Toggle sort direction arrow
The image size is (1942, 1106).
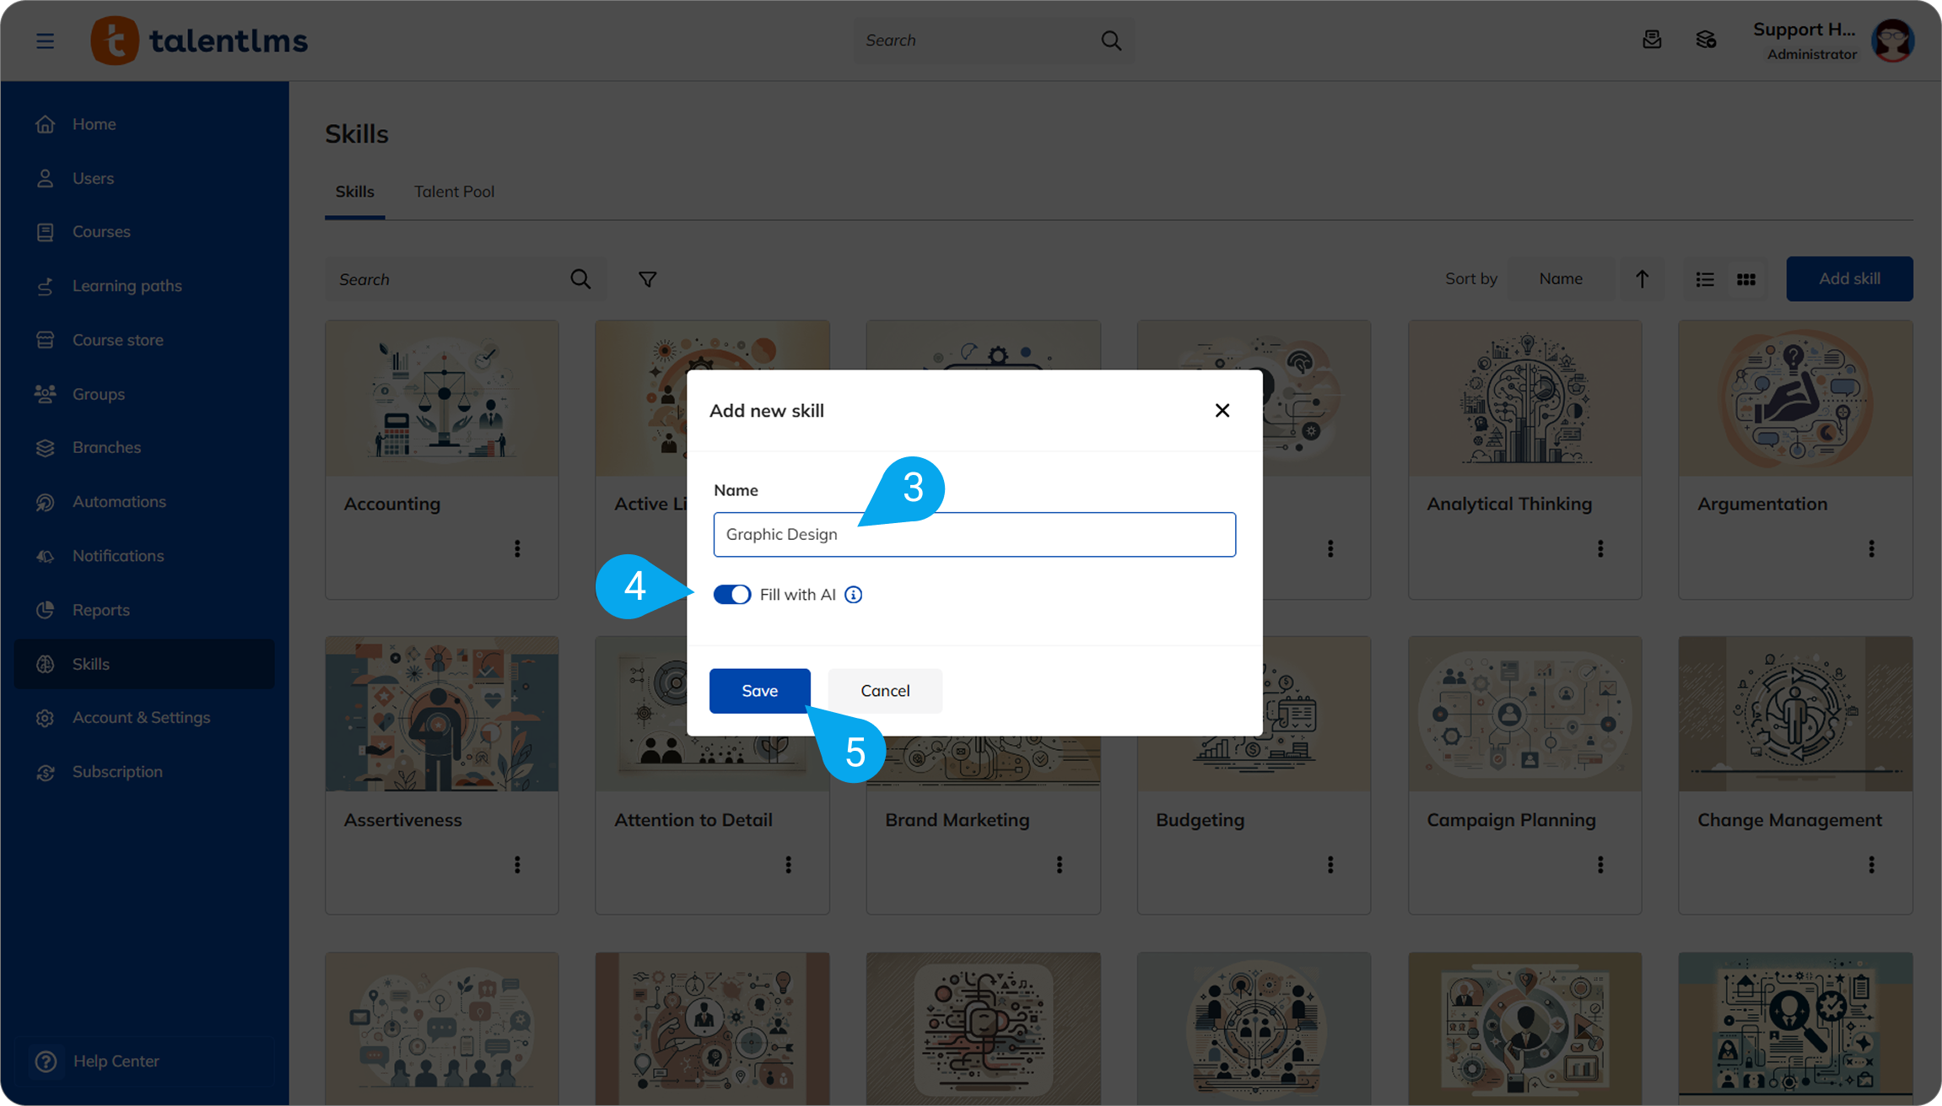pyautogui.click(x=1642, y=279)
